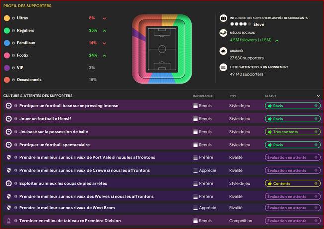Click football icon on pressing intense row
This screenshot has height=229, width=324.
tap(8, 106)
